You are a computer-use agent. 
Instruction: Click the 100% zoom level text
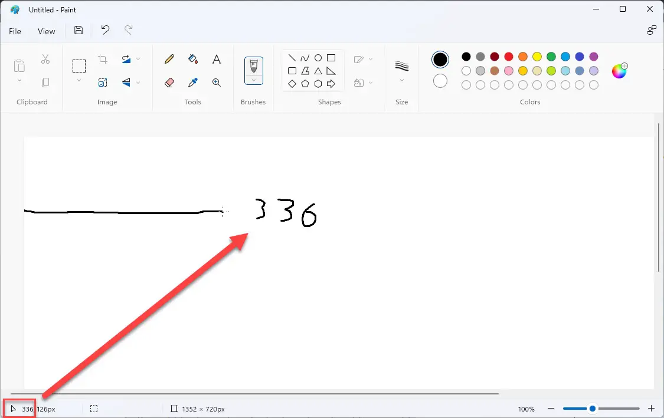pos(526,409)
